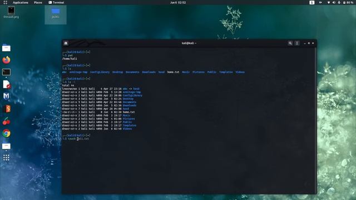356x200 pixels.
Task: Click Templates in the ls output row
Action: click(226, 72)
